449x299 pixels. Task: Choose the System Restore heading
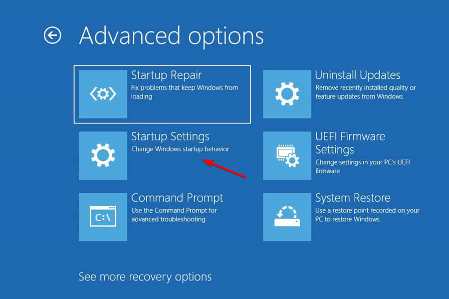[353, 198]
